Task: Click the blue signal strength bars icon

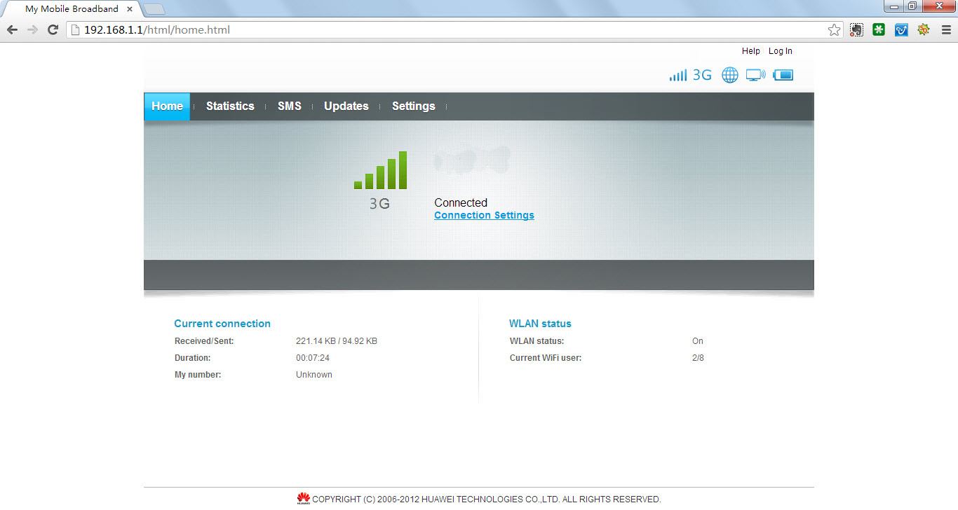Action: pyautogui.click(x=677, y=75)
